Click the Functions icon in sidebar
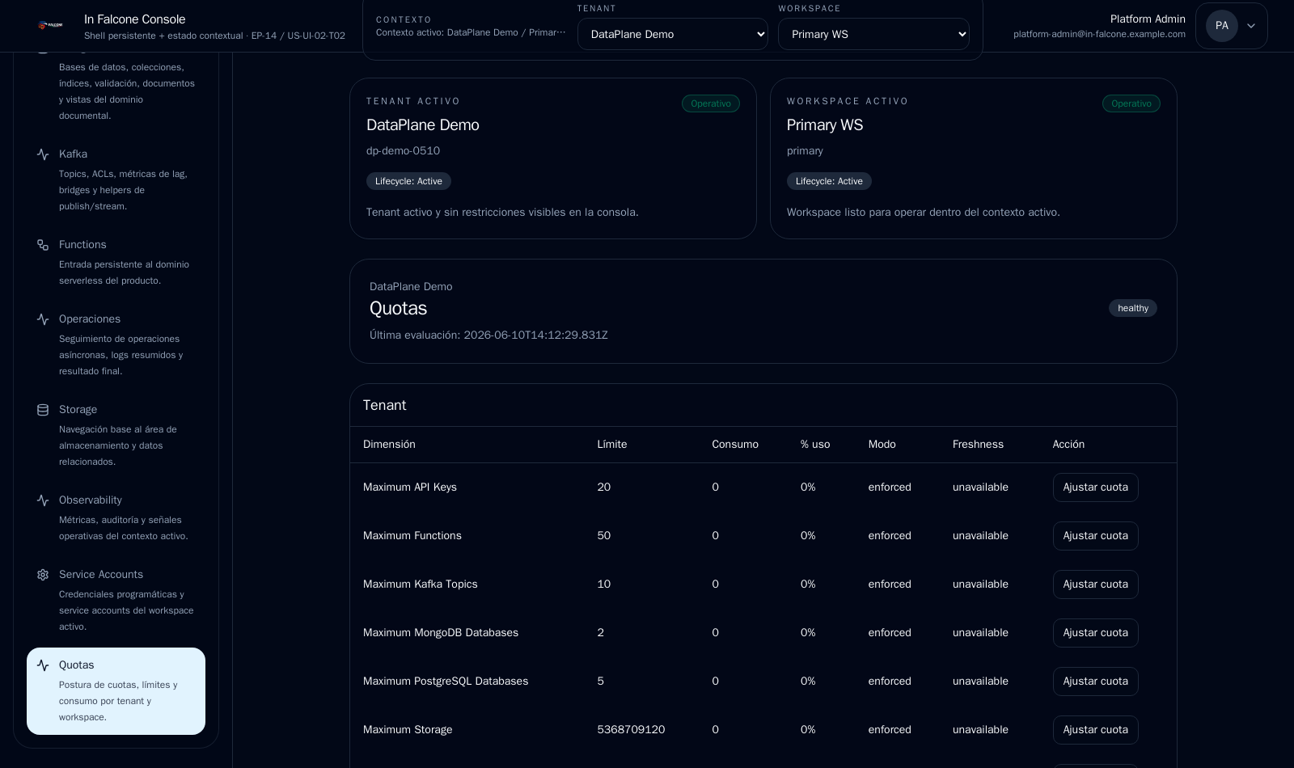Image resolution: width=1294 pixels, height=768 pixels. point(43,245)
